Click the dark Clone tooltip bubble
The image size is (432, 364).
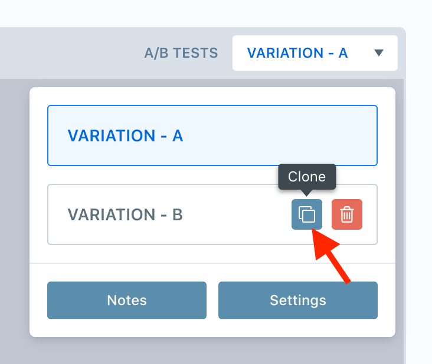307,177
